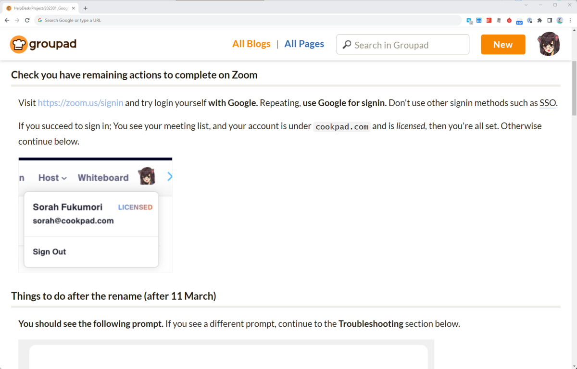Click 'You should see the following prompt.' text
The image size is (577, 369).
91,324
